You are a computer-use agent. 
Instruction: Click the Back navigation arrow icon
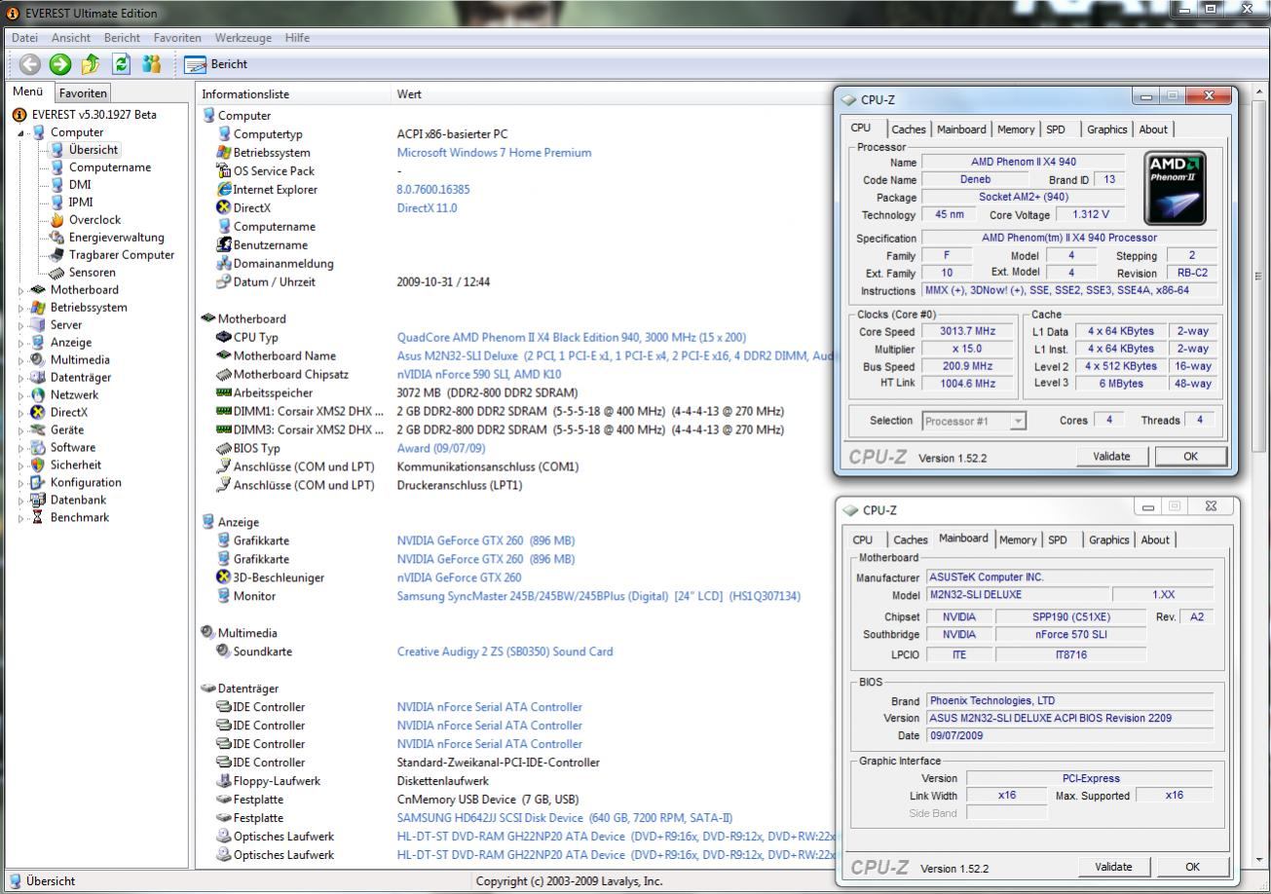pos(30,64)
